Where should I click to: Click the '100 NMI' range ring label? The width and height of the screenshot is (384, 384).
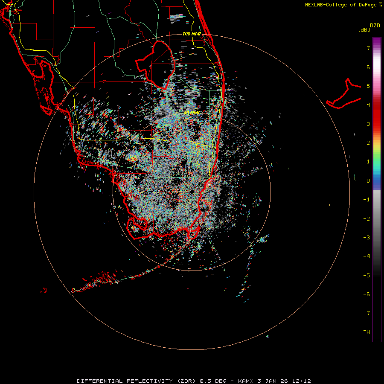(x=192, y=34)
